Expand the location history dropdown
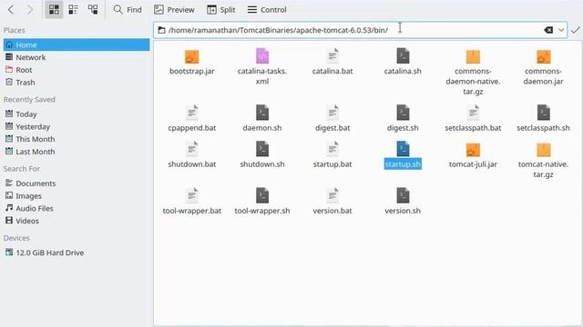Image resolution: width=583 pixels, height=327 pixels. coord(561,30)
